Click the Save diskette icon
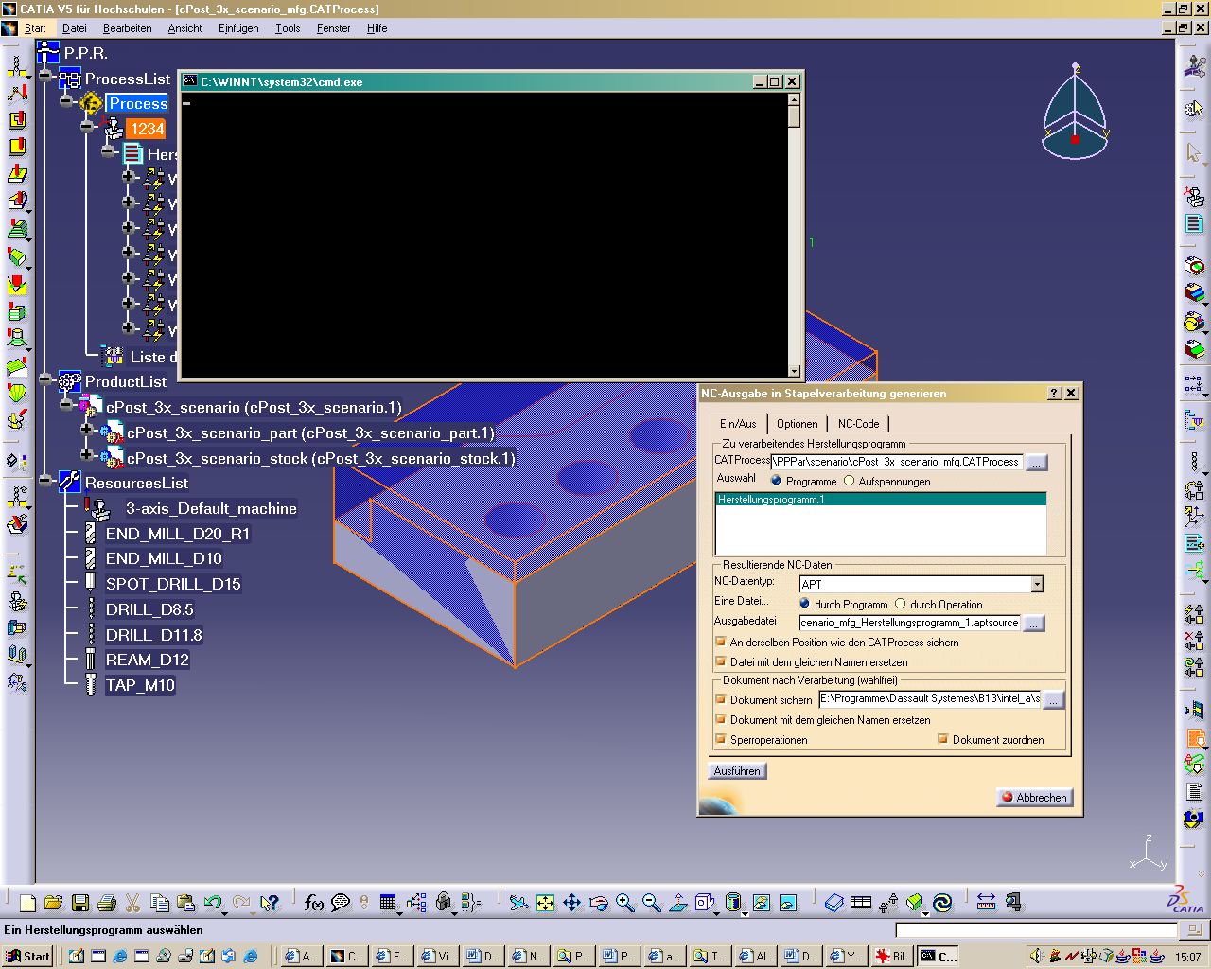Image resolution: width=1211 pixels, height=969 pixels. click(x=79, y=903)
